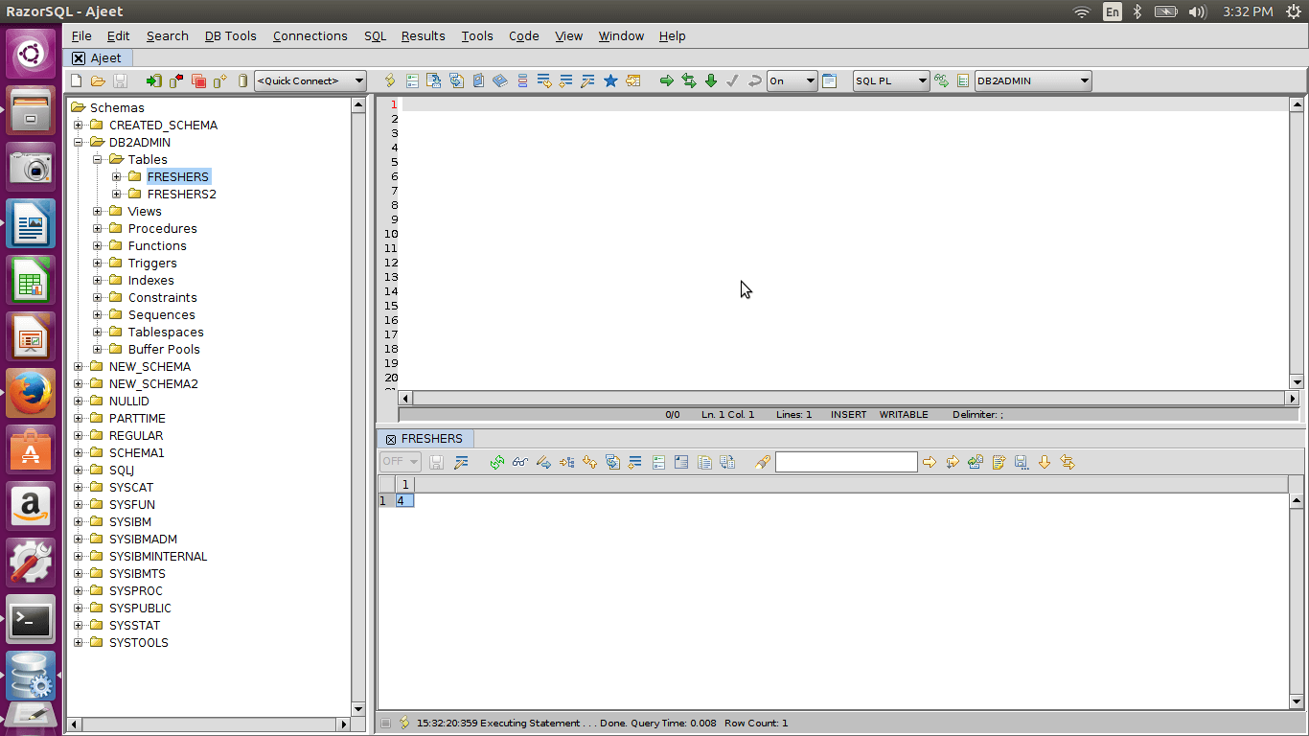The width and height of the screenshot is (1309, 736).
Task: Click the system volume icon
Action: pyautogui.click(x=1196, y=11)
